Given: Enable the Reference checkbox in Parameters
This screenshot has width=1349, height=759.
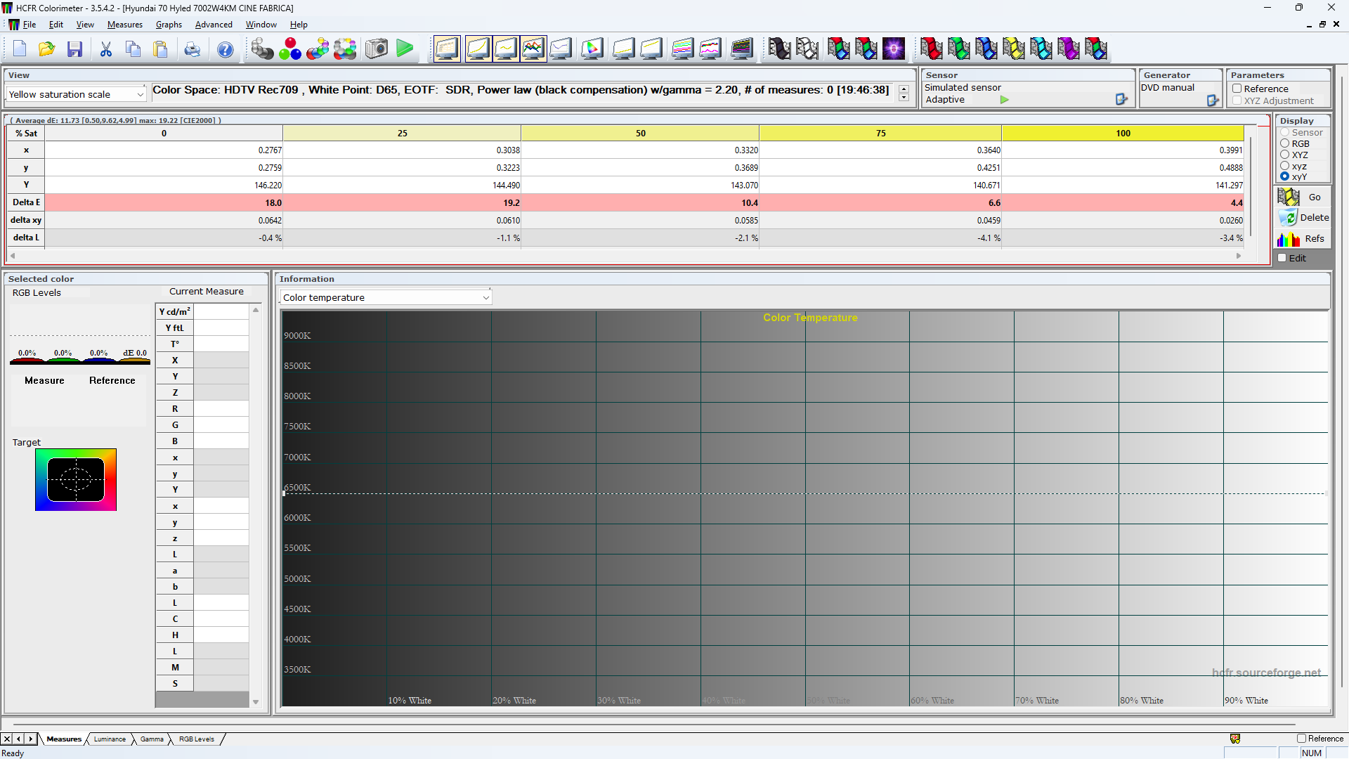Looking at the screenshot, I should click(1237, 89).
